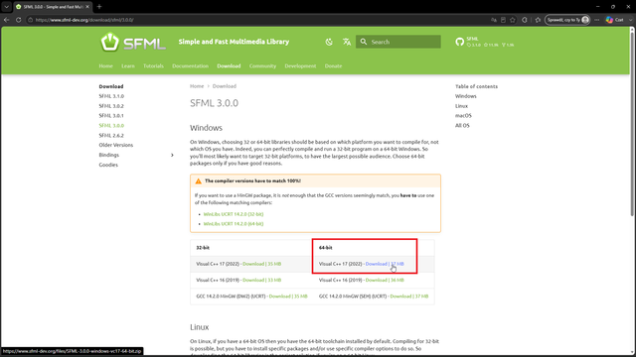Viewport: 636px width, 357px height.
Task: Toggle the dark mode moon icon
Action: point(329,42)
